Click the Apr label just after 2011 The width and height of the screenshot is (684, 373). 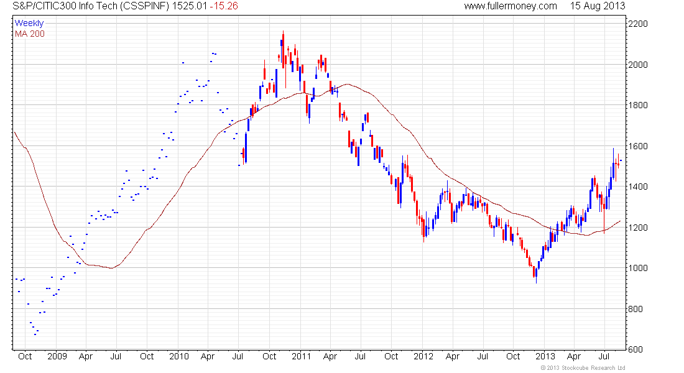(330, 356)
